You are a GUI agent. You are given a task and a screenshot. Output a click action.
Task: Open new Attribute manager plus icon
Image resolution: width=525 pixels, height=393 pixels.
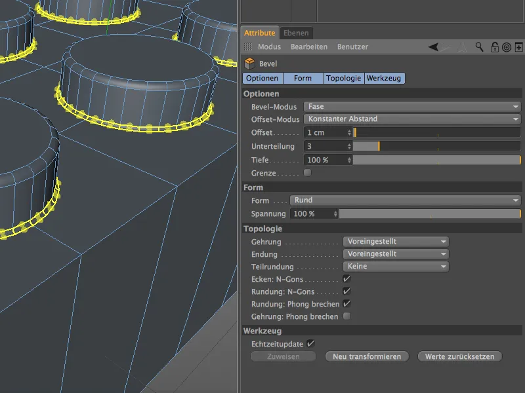tap(518, 47)
